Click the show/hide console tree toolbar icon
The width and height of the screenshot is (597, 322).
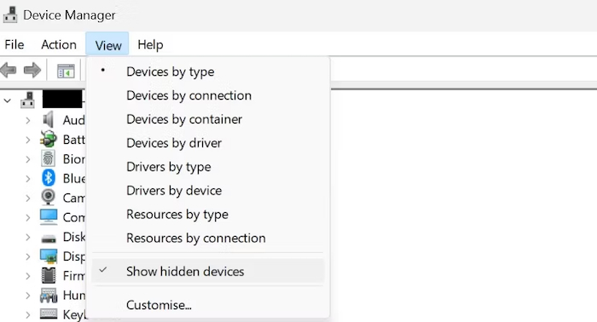[x=66, y=71]
